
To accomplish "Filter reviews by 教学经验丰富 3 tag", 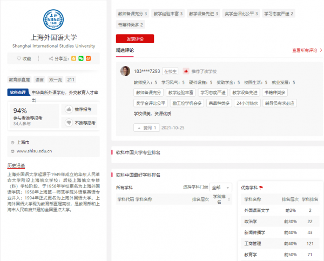I will pos(168,14).
